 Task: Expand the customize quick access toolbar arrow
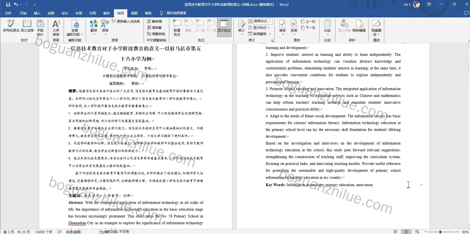35,5
